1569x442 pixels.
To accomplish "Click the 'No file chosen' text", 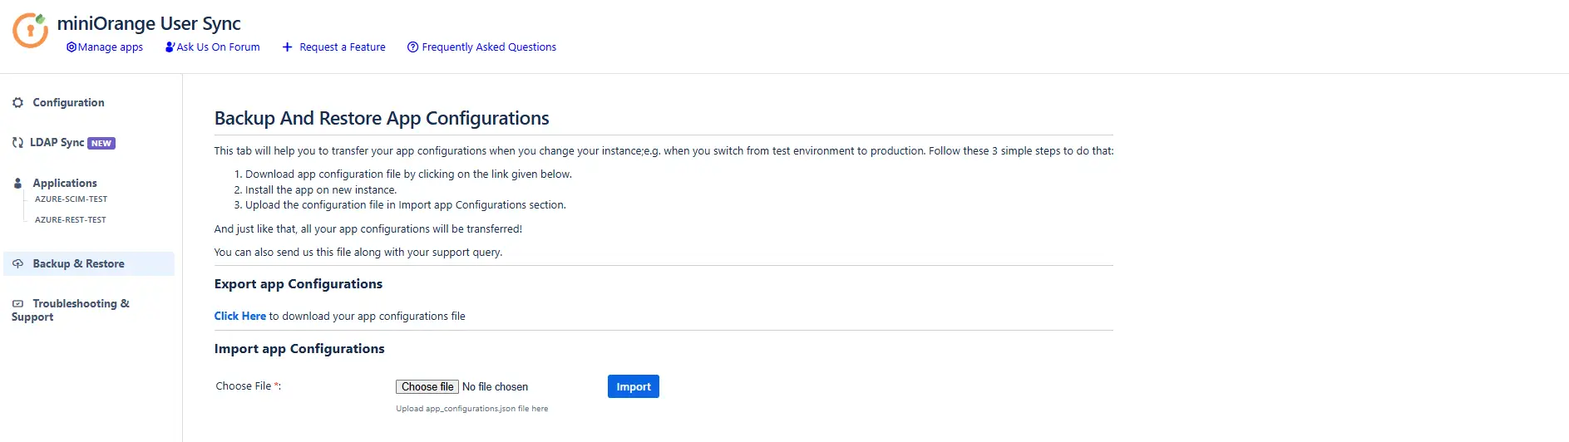I will [x=495, y=387].
